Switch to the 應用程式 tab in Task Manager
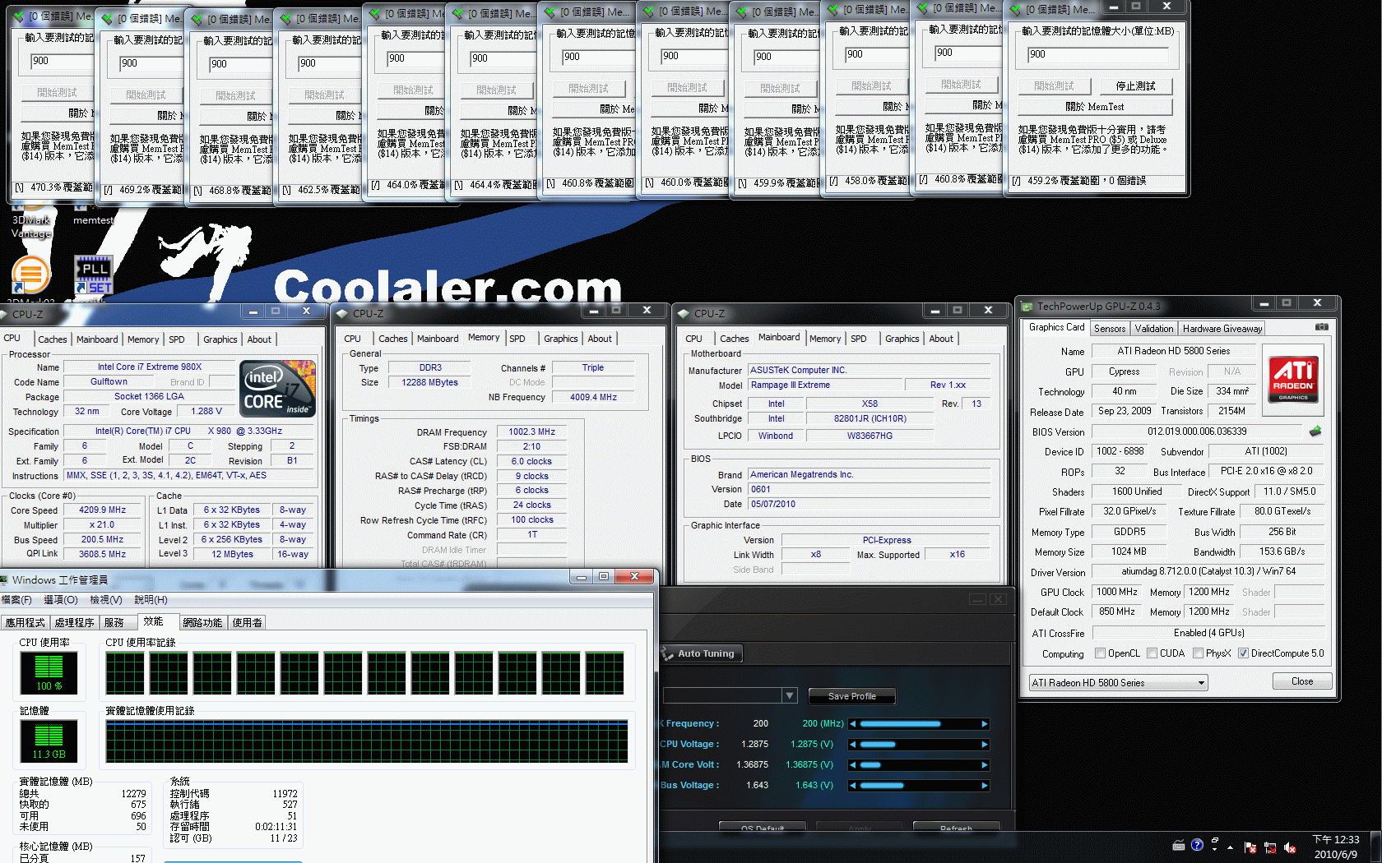Viewport: 1382px width, 863px height. pos(26,623)
